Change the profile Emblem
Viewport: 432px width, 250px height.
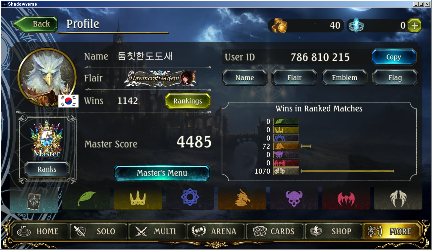pyautogui.click(x=345, y=78)
